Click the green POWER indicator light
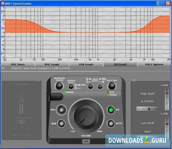172x149 pixels. tap(64, 92)
